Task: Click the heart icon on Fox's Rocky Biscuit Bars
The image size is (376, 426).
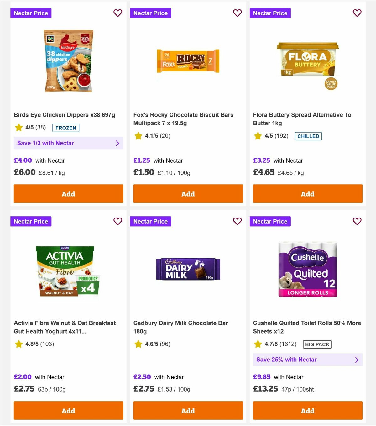Action: pos(237,13)
